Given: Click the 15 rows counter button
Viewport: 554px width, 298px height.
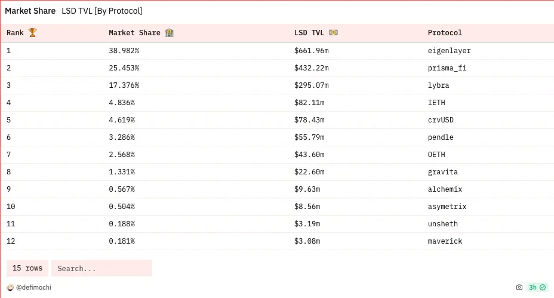Looking at the screenshot, I should click(x=27, y=268).
